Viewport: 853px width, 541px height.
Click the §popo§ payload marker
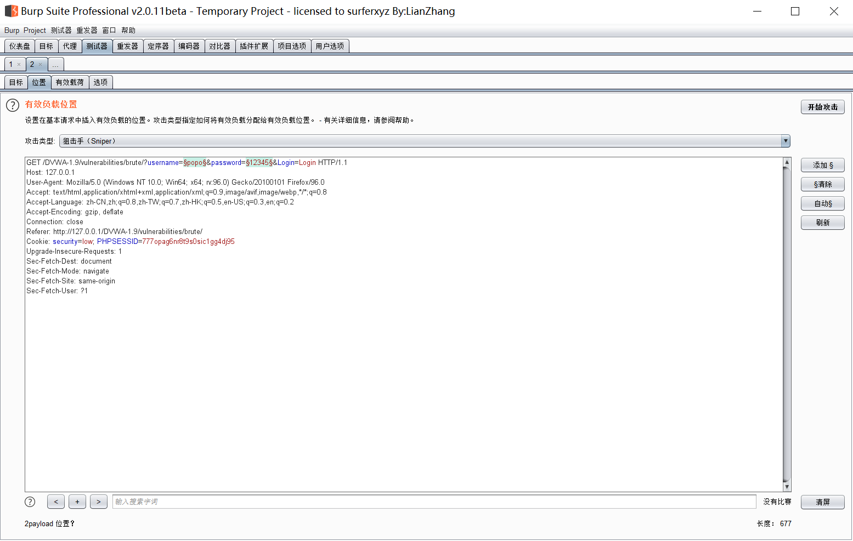195,163
